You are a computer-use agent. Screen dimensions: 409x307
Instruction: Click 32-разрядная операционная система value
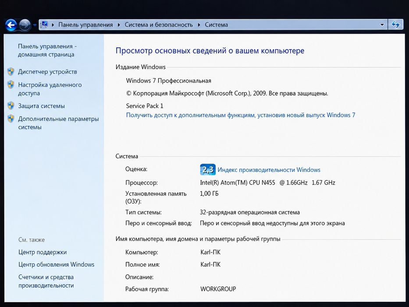click(x=249, y=212)
